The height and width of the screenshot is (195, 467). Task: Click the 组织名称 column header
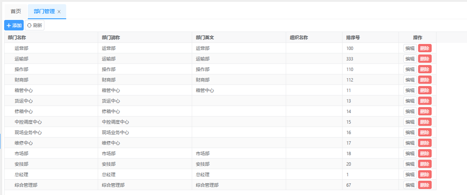click(x=299, y=38)
